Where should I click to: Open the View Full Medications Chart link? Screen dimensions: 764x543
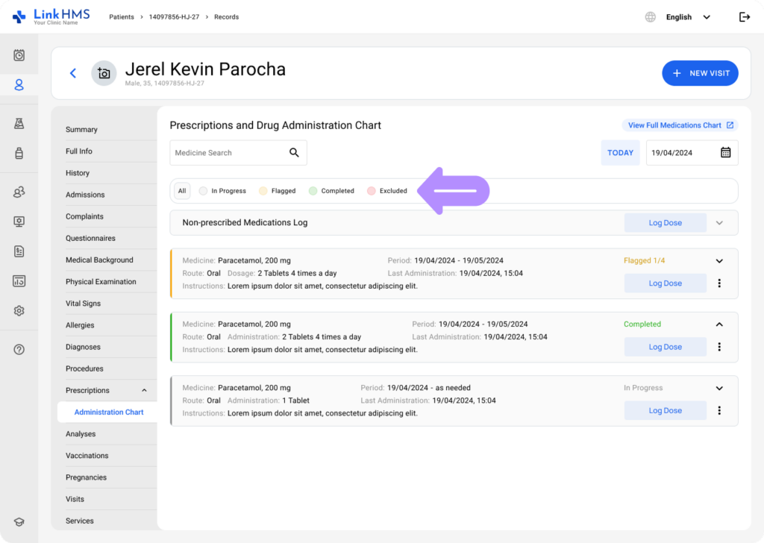pos(680,125)
